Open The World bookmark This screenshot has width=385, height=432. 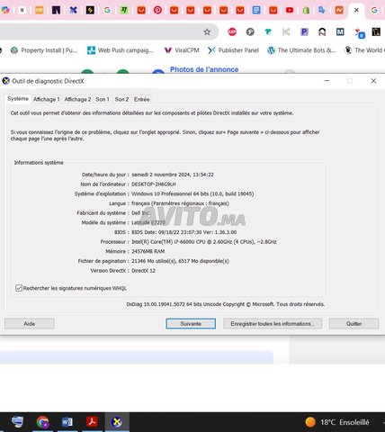[364, 50]
